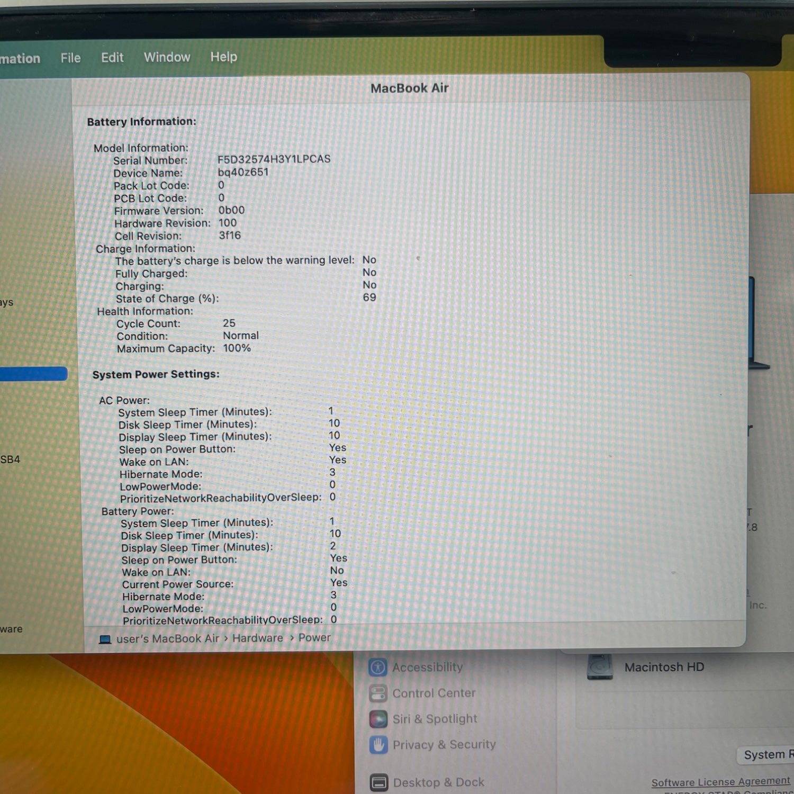Image resolution: width=794 pixels, height=794 pixels.
Task: Open the Siri & Spotlight icon in System Settings
Action: point(378,719)
